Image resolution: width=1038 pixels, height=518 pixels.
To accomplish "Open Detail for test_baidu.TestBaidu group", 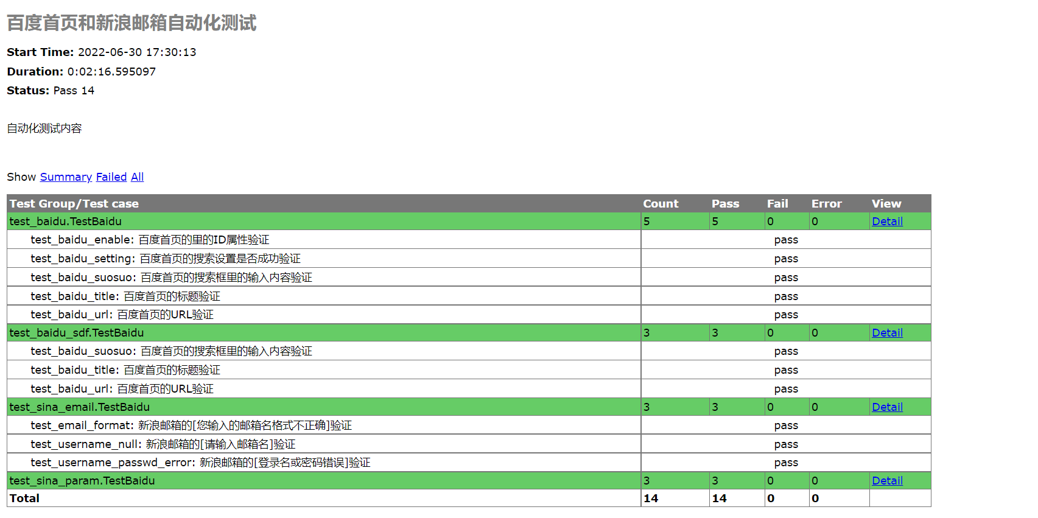I will coord(887,222).
